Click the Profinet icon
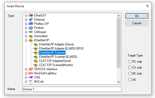 [x=31, y=28]
